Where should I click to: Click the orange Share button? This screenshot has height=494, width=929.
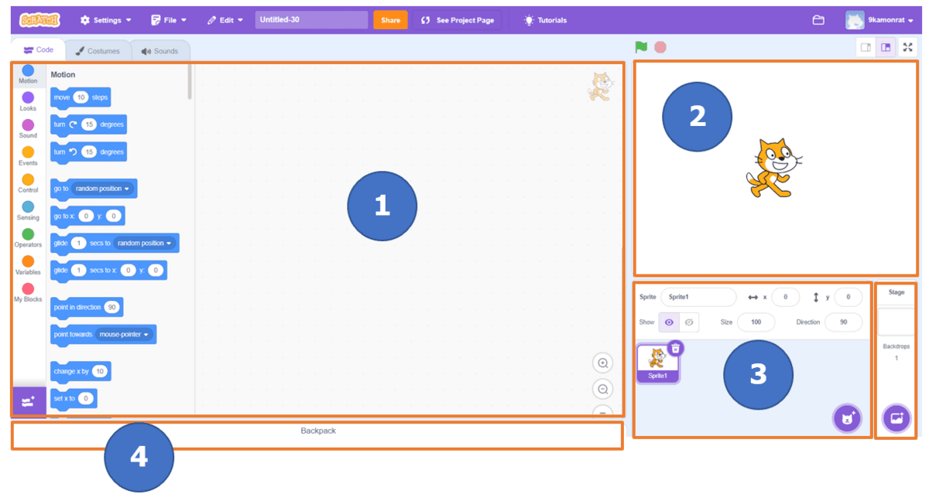390,20
